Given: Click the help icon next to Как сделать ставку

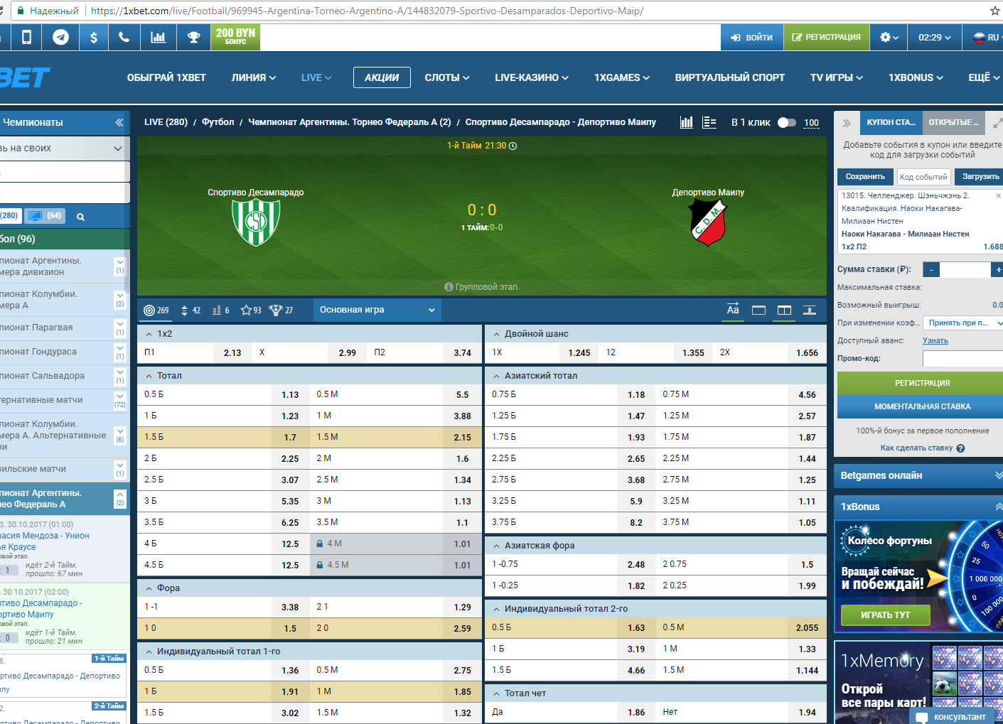Looking at the screenshot, I should pos(960,448).
